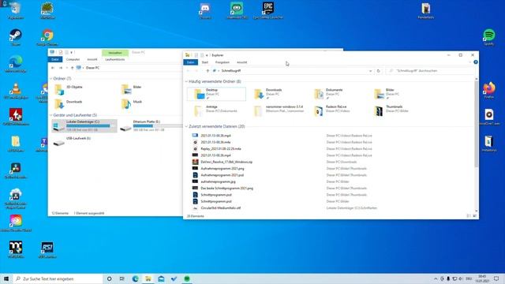Collapse Geräte und Laufwerke group
The width and height of the screenshot is (505, 284).
tap(50, 115)
